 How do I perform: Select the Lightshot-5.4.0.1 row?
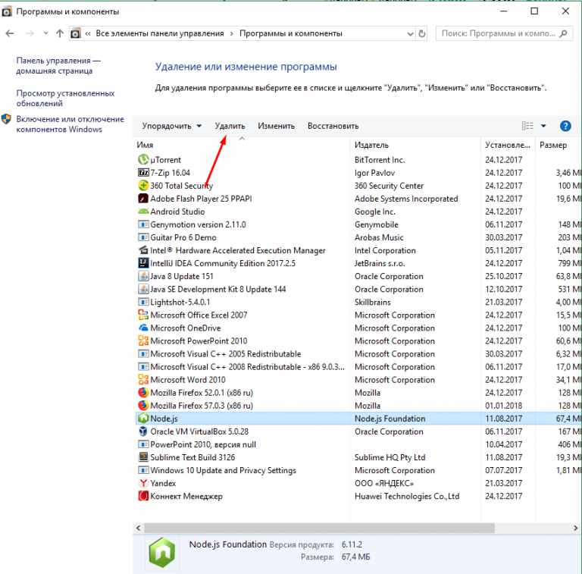pos(357,302)
